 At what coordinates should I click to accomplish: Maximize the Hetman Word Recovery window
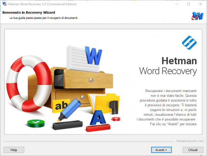[189, 4]
